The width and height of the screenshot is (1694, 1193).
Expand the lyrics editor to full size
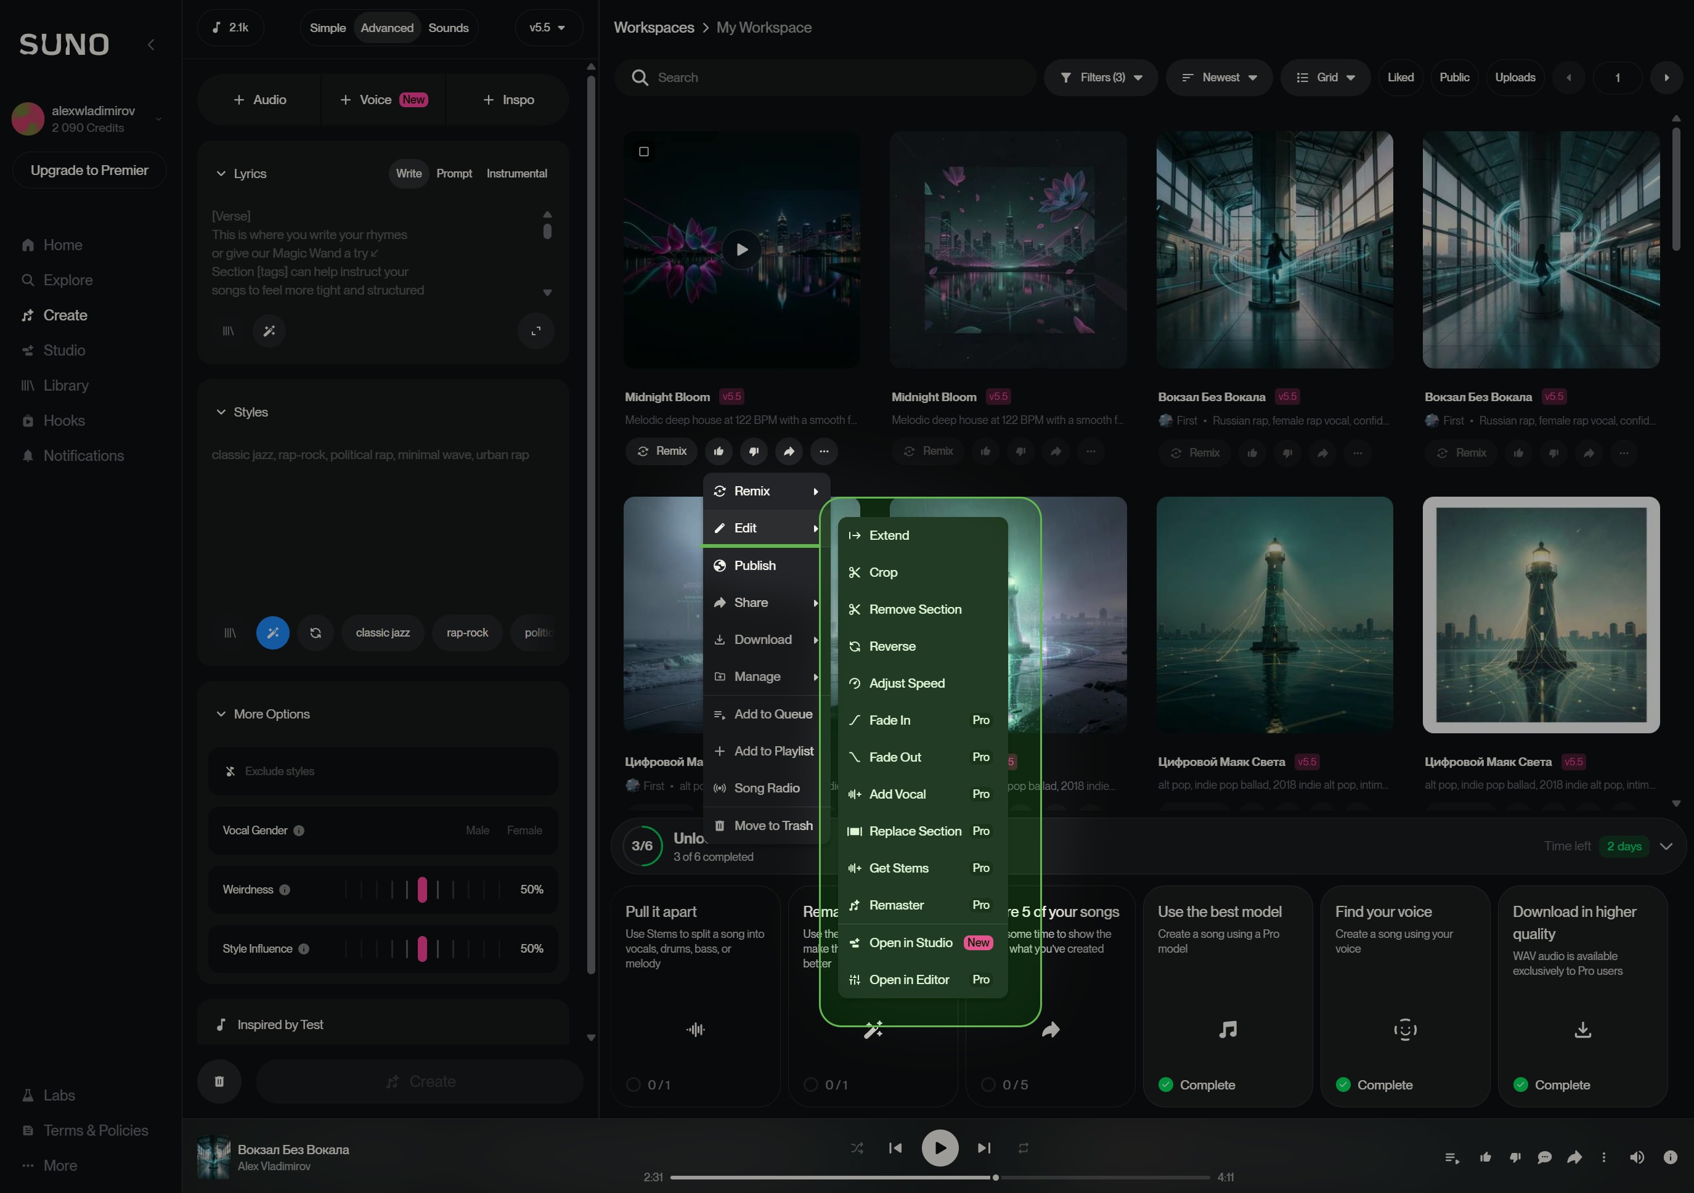pos(536,330)
